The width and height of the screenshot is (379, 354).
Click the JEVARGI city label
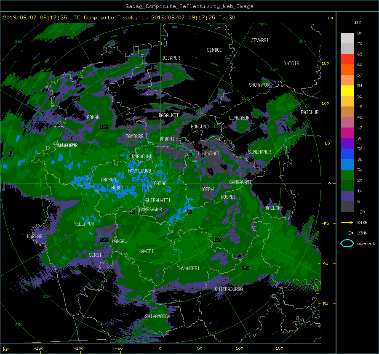point(260,40)
